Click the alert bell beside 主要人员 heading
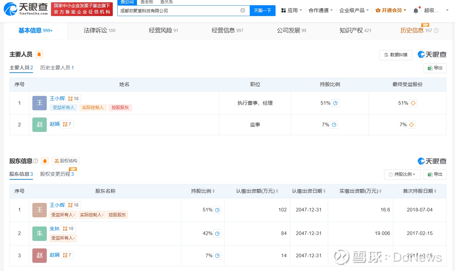The height and width of the screenshot is (271, 455). tap(39, 55)
